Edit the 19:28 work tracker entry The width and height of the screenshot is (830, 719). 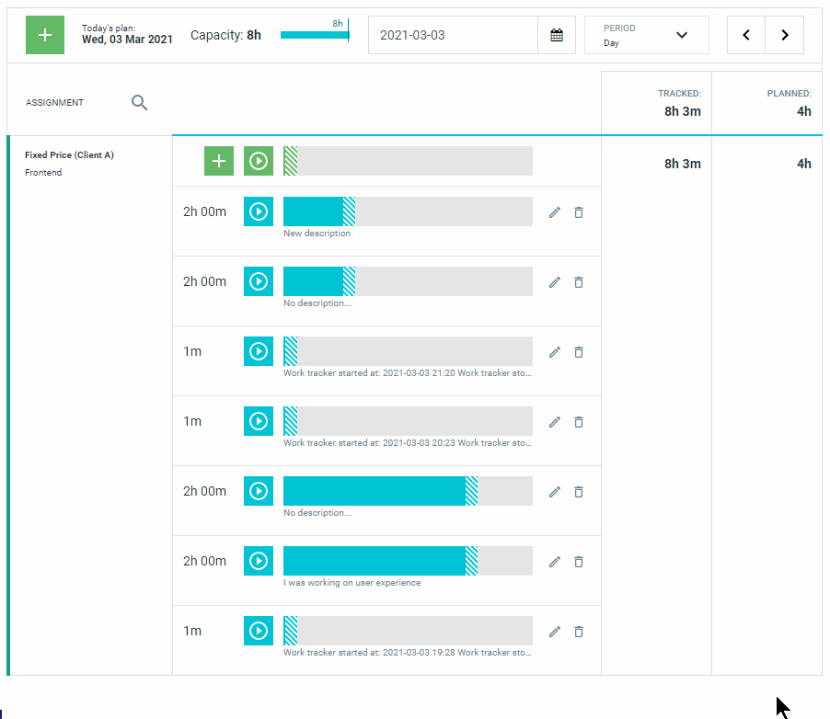[554, 631]
